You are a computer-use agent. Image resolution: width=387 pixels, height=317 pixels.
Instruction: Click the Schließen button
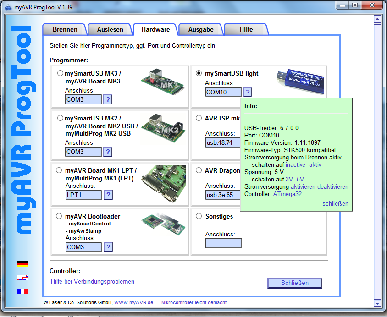[x=295, y=283]
